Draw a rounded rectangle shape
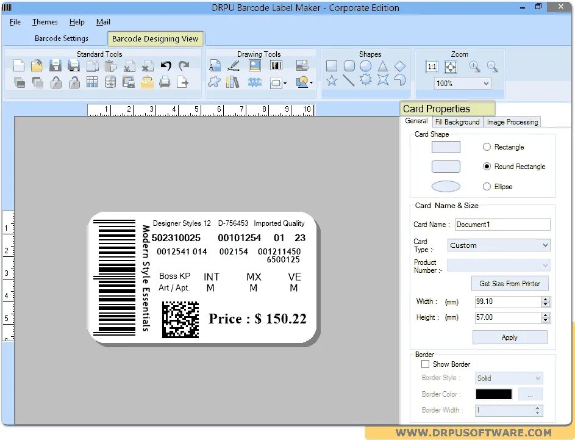 349,66
